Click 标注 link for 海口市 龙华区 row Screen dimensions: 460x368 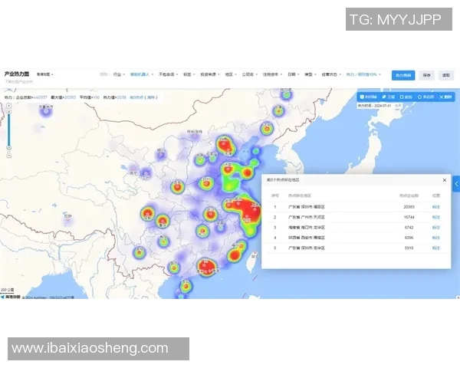[436, 228]
